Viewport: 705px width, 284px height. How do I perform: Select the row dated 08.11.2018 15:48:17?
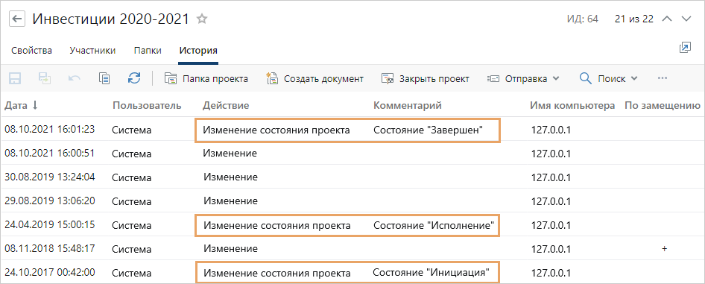[x=352, y=248]
